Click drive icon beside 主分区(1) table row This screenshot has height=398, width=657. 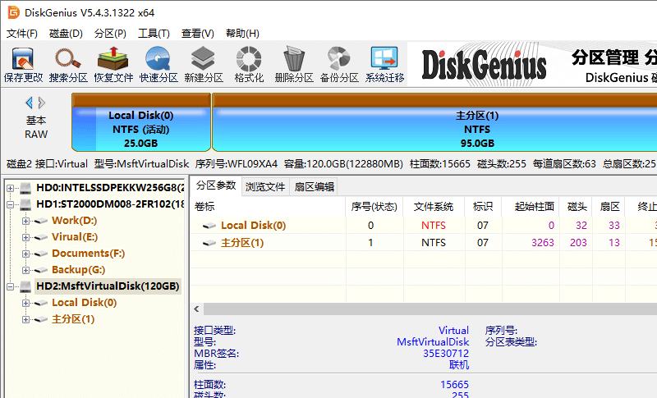209,243
